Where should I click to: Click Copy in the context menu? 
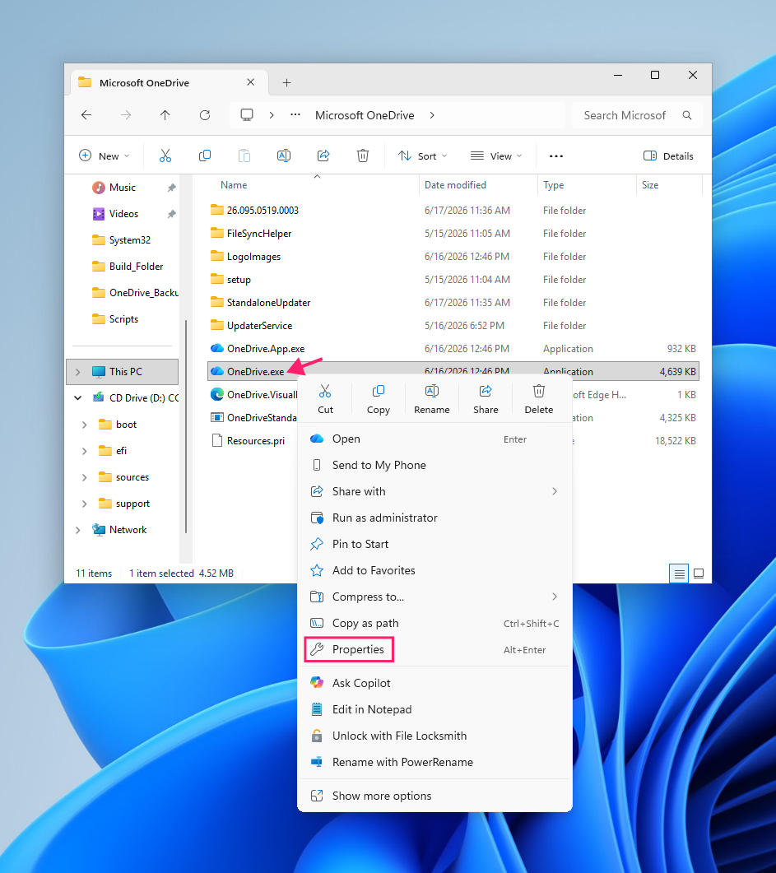point(378,399)
